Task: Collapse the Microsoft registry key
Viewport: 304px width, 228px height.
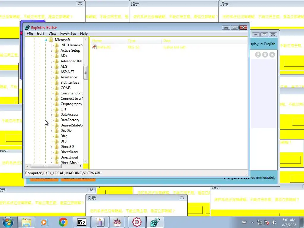Action: [x=46, y=40]
